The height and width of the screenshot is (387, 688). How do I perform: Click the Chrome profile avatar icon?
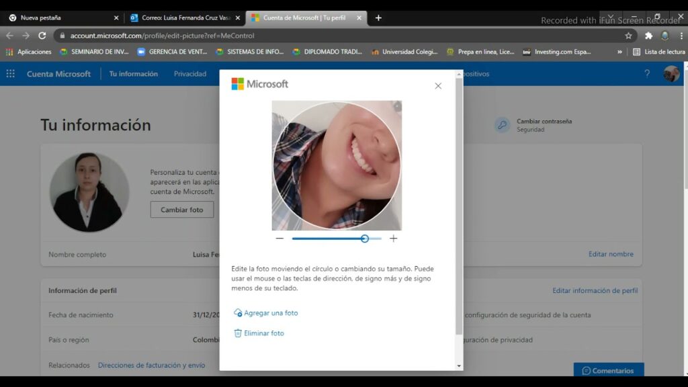[x=665, y=36]
